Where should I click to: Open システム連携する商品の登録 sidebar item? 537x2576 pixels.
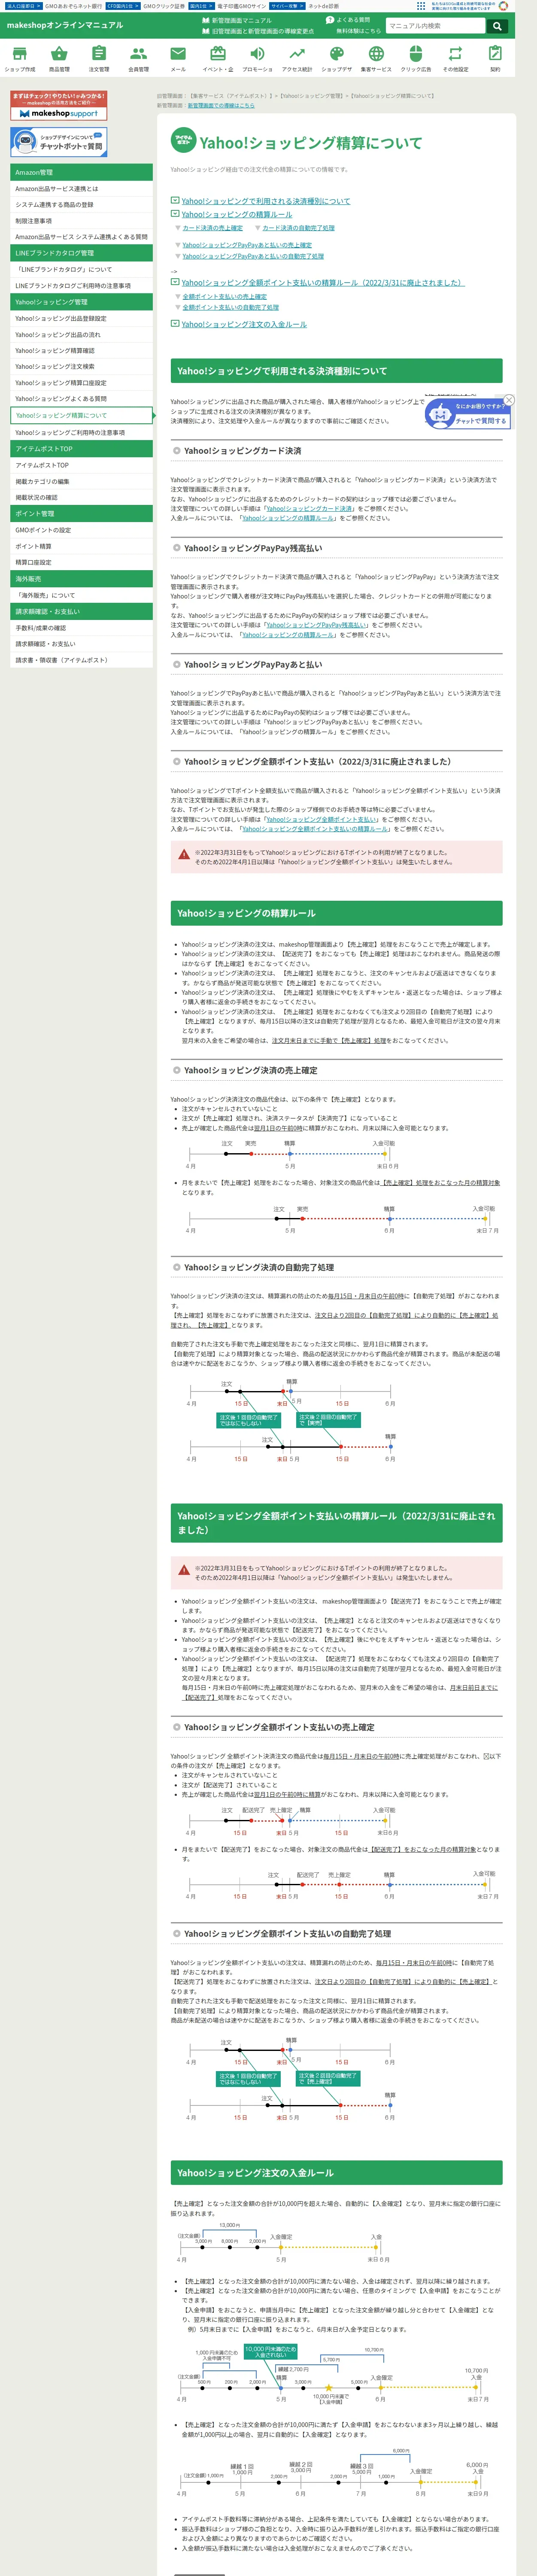[x=81, y=205]
